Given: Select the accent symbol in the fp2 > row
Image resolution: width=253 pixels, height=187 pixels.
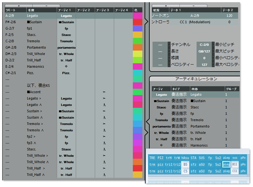Looking at the screenshot, I should [x=104, y=136].
